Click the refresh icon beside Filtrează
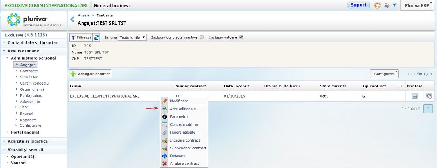Screen dimensions: 437x168 click(x=97, y=37)
